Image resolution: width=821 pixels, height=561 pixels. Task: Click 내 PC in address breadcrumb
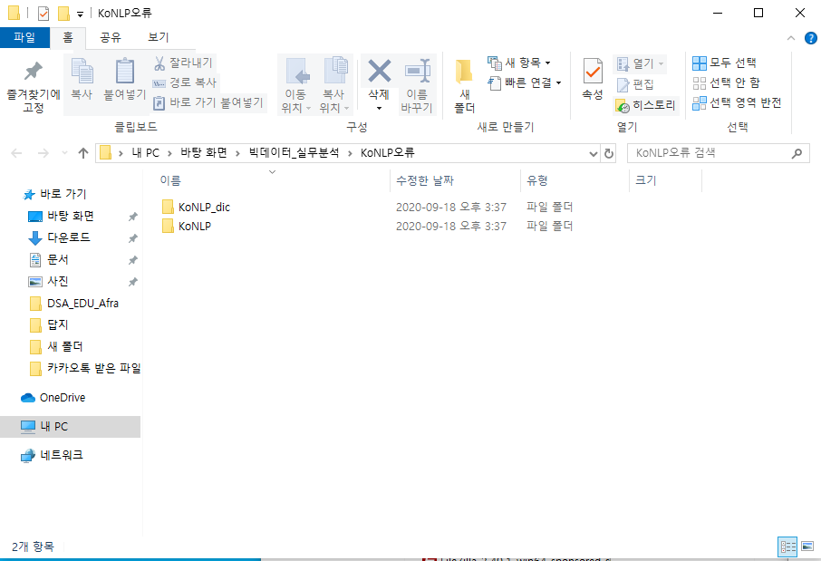146,153
